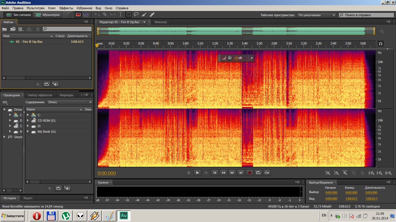Switch to Мультитрек view
This screenshot has width=396, height=222.
tap(48, 15)
